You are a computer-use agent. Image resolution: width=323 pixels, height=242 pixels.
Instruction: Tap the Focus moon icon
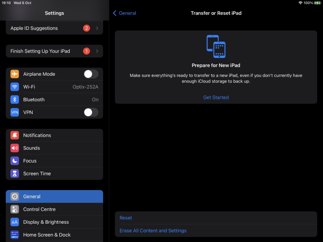[x=15, y=161]
